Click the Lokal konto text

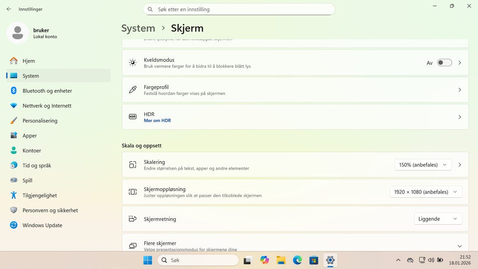click(45, 36)
